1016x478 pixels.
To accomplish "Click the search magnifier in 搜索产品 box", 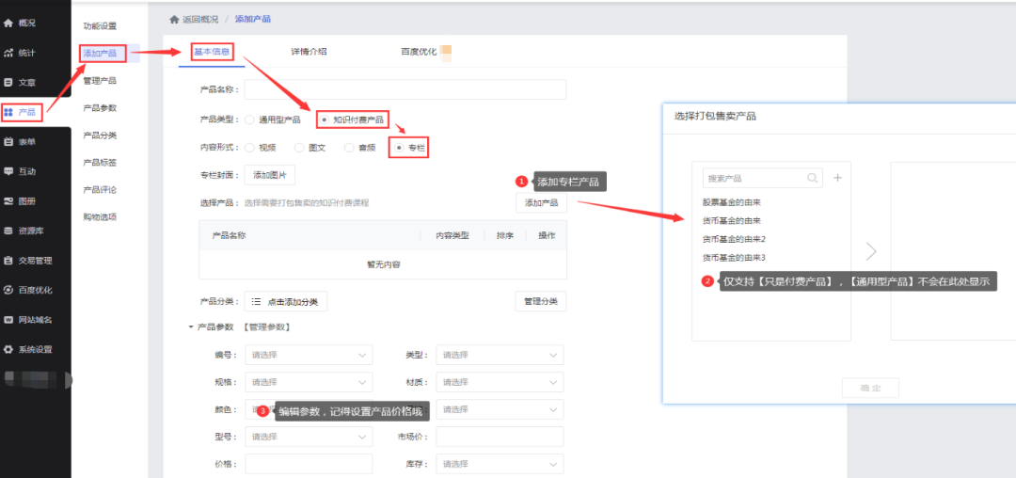I will pyautogui.click(x=812, y=178).
